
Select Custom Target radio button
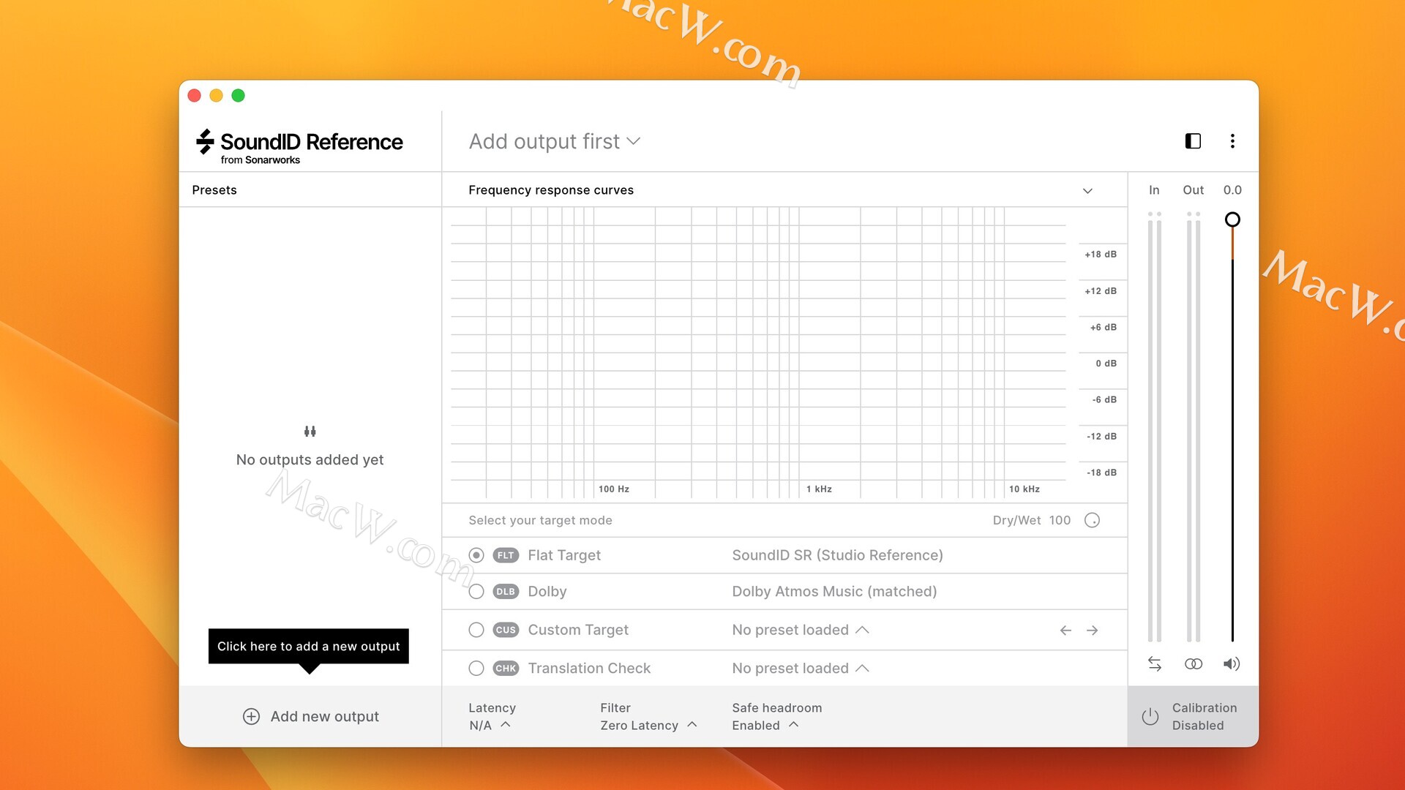point(476,630)
